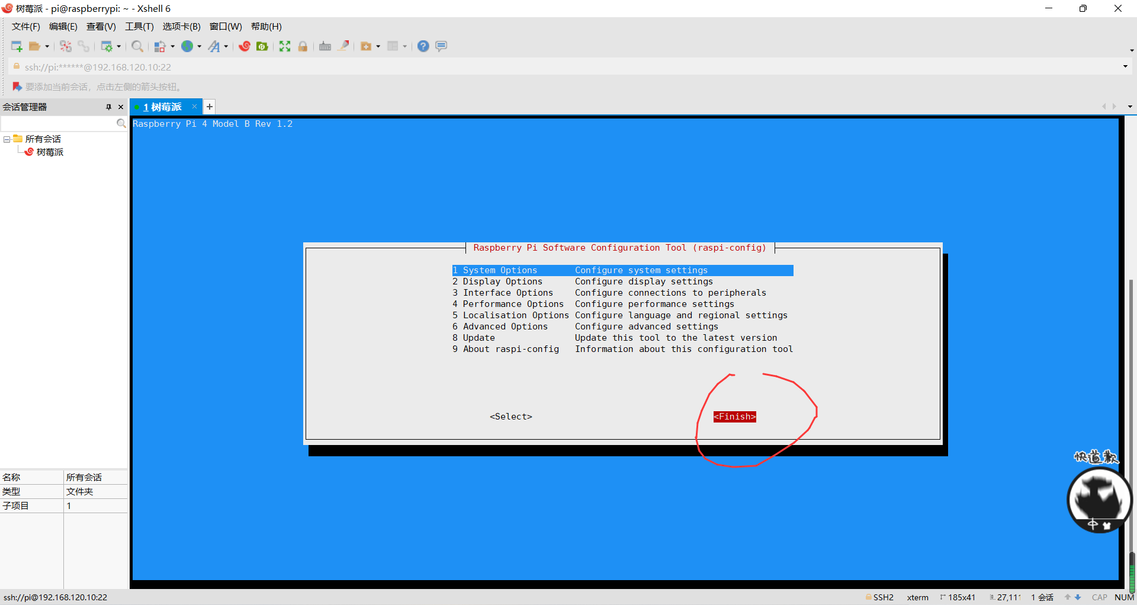This screenshot has width=1137, height=605.
Task: Launch the red Xshell swirl toolbar icon
Action: coord(245,46)
